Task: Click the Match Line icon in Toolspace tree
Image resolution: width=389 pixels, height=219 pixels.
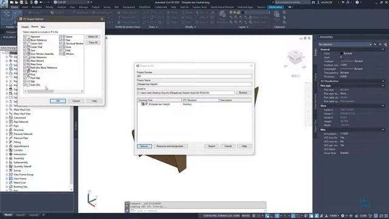Action: (x=11, y=182)
